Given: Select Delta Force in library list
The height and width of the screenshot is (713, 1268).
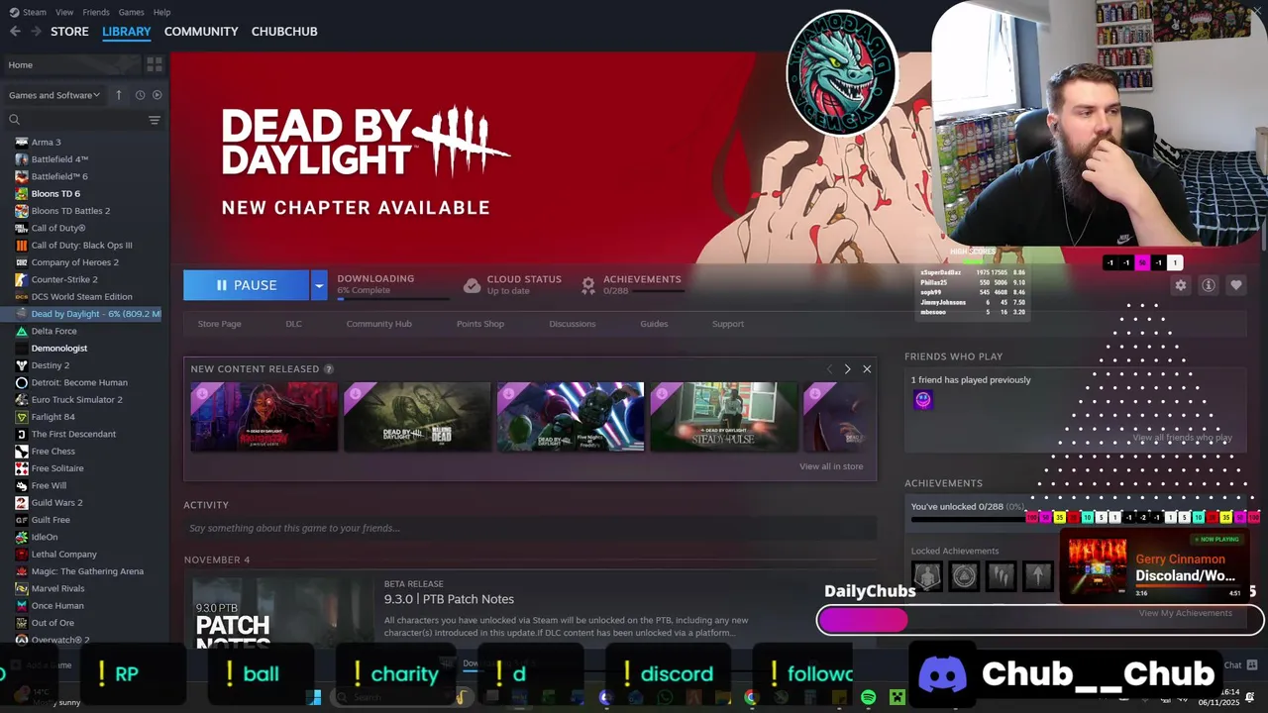Looking at the screenshot, I should pyautogui.click(x=53, y=331).
